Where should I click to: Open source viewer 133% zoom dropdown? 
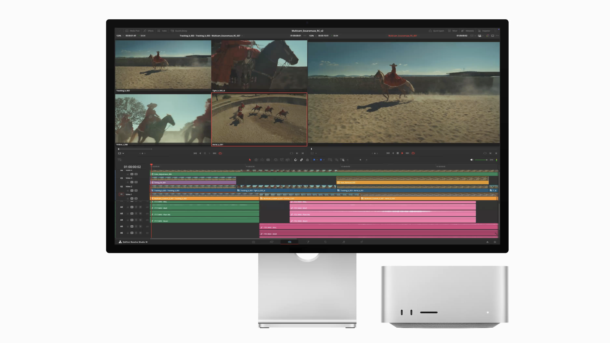(x=120, y=36)
